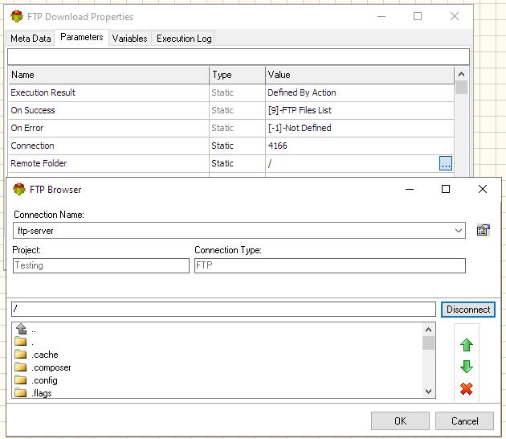The image size is (506, 439).
Task: Open the Connection Name dropdown
Action: pyautogui.click(x=459, y=231)
